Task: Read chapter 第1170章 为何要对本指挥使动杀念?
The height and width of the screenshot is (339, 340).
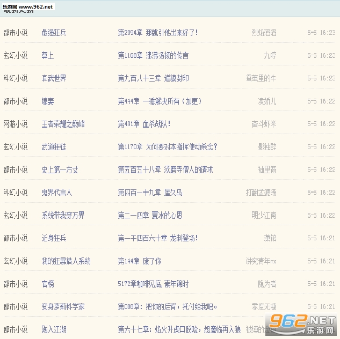Action: click(x=168, y=147)
